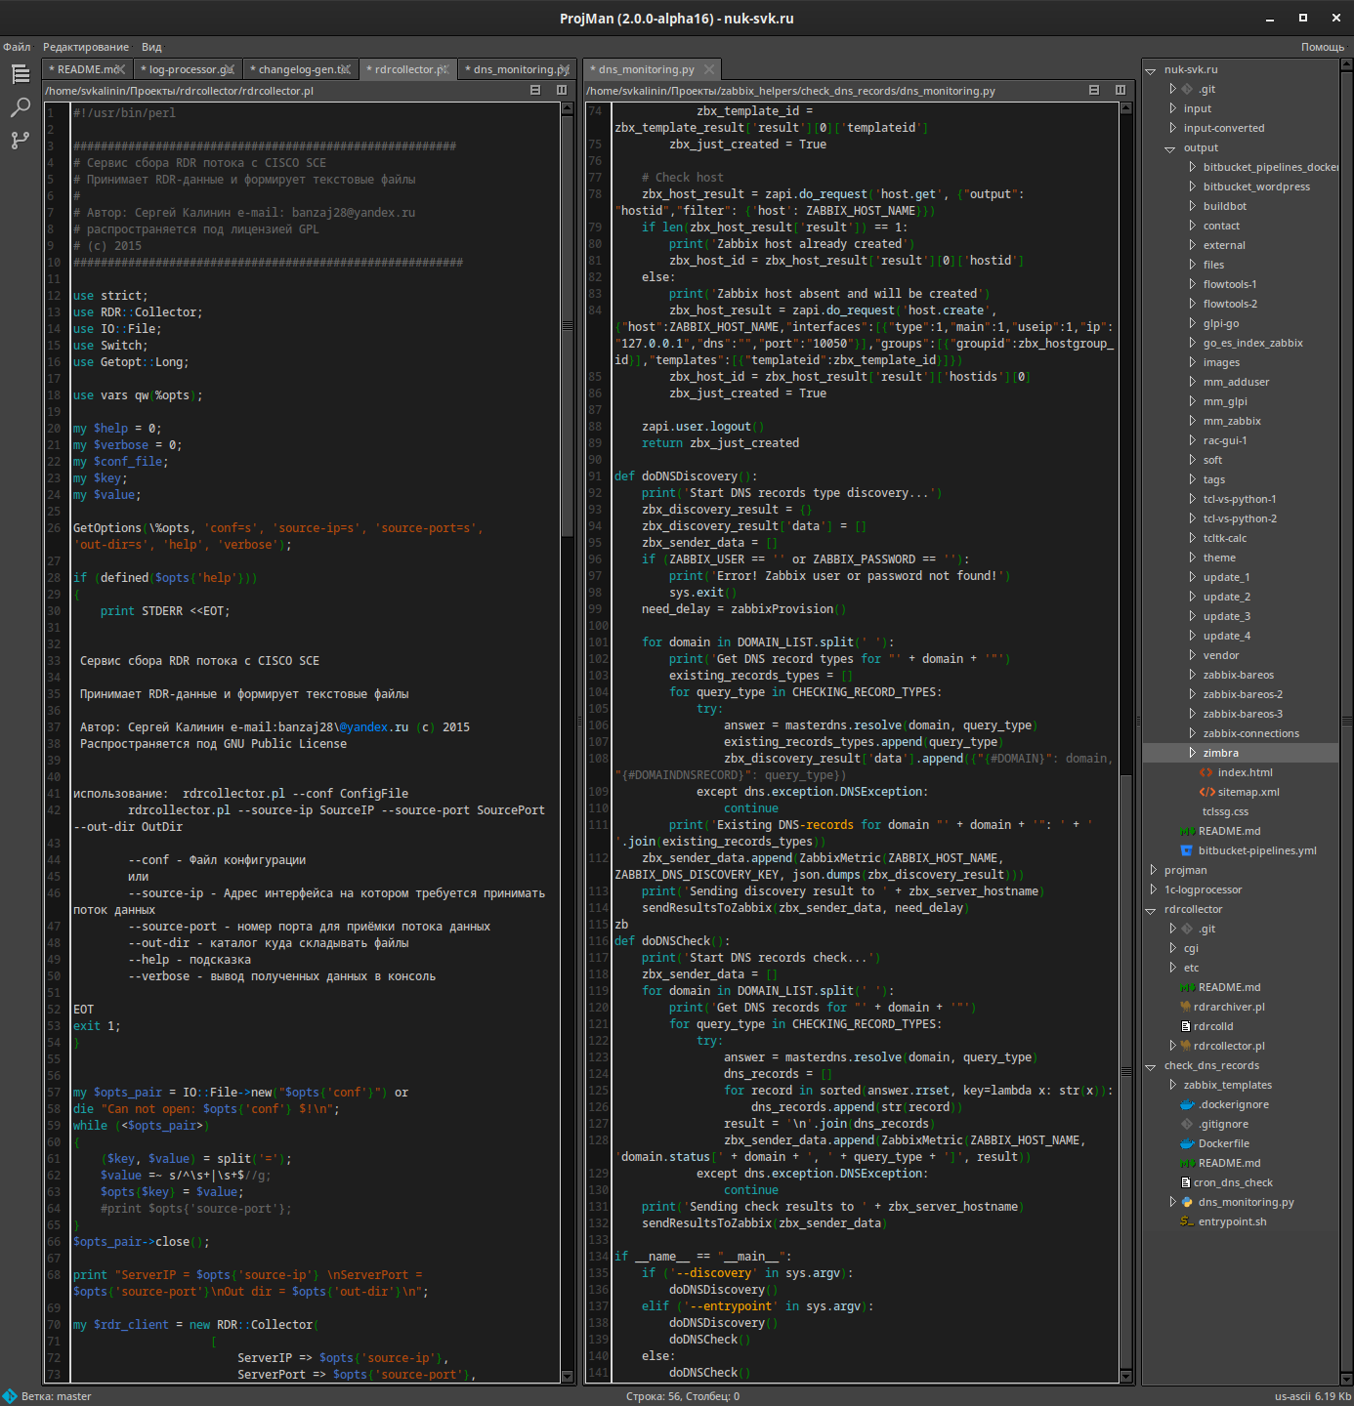Image resolution: width=1354 pixels, height=1406 pixels.
Task: Split dns_monitoring.py editor pane vertically
Action: click(1121, 90)
